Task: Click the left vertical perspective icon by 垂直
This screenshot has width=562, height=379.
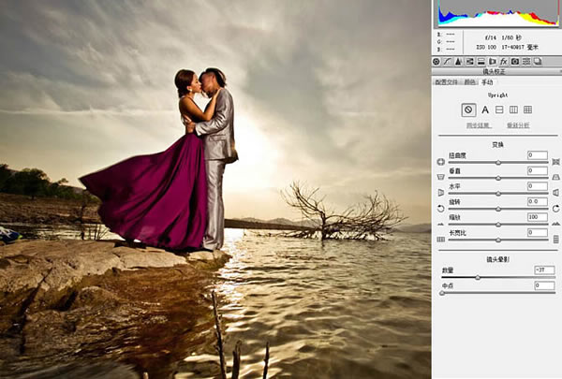Action: coord(441,177)
